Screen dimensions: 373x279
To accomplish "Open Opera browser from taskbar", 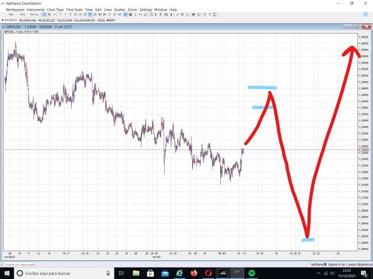I will pyautogui.click(x=208, y=273).
